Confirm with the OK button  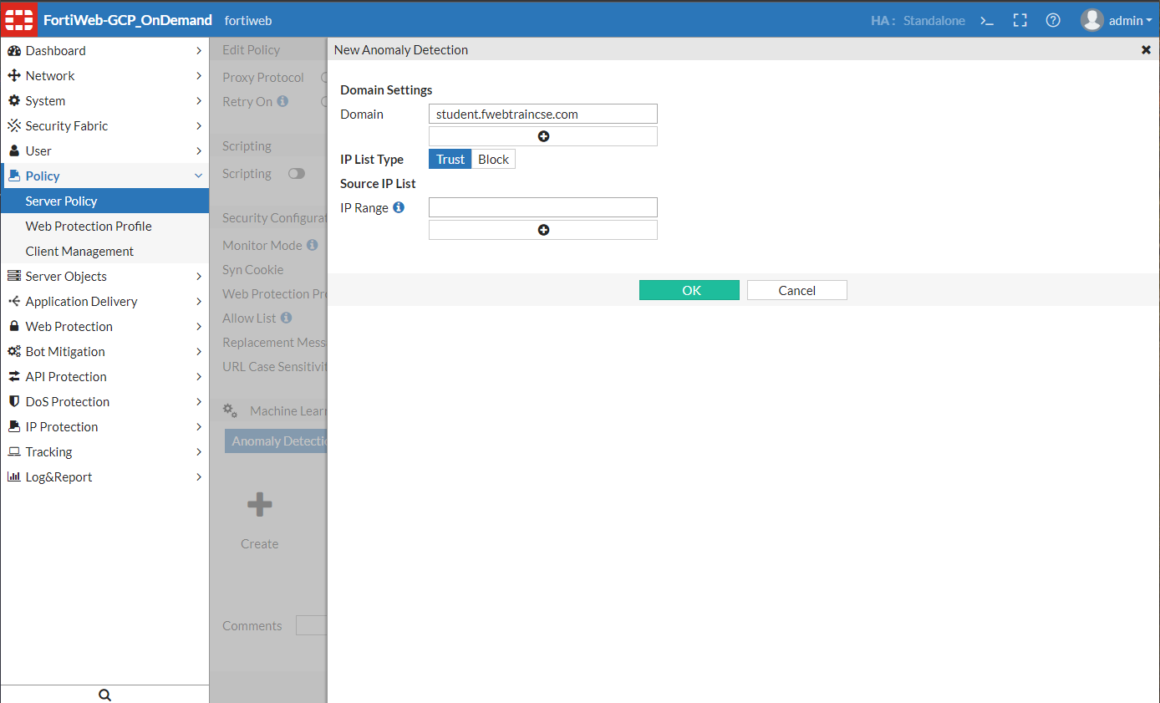click(x=689, y=290)
